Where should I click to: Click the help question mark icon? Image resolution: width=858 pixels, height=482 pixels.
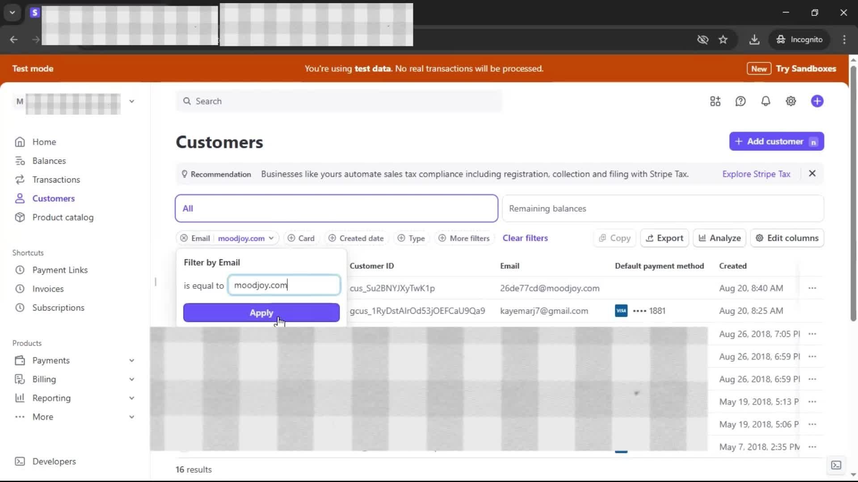pos(740,101)
